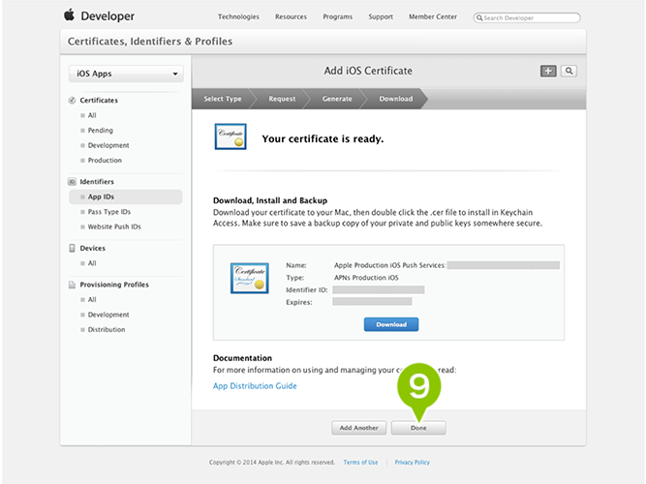
Task: Select Production certificates
Action: click(105, 161)
